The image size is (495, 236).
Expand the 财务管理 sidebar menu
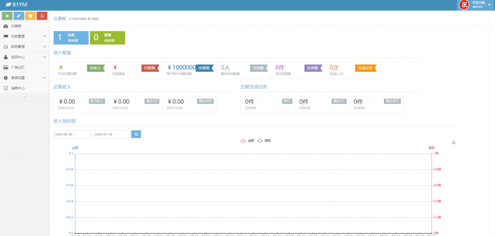click(25, 47)
